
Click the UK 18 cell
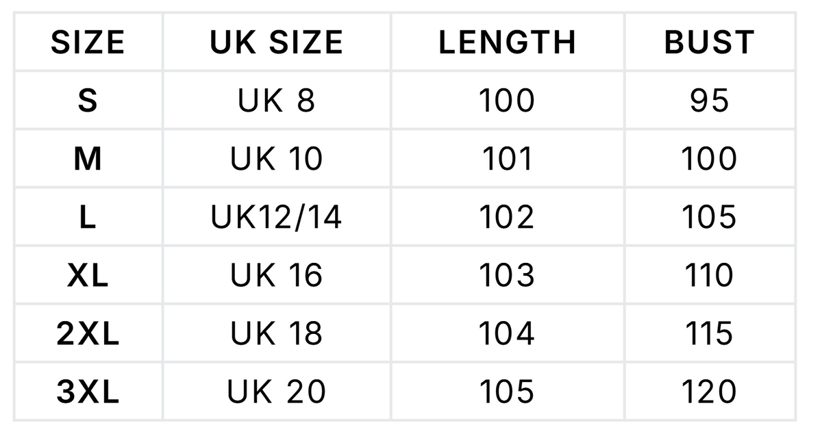277,334
